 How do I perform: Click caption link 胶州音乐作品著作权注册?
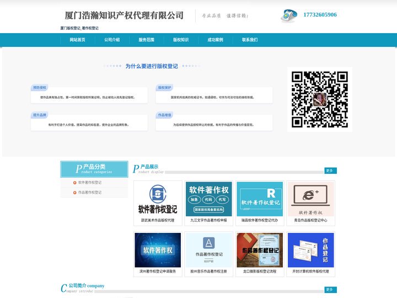[x=209, y=272]
